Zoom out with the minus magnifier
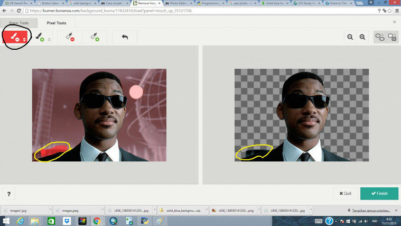The height and width of the screenshot is (226, 401). pos(350,37)
